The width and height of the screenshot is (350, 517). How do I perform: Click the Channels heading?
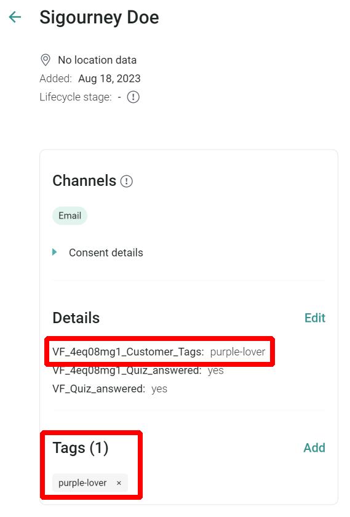coord(84,181)
